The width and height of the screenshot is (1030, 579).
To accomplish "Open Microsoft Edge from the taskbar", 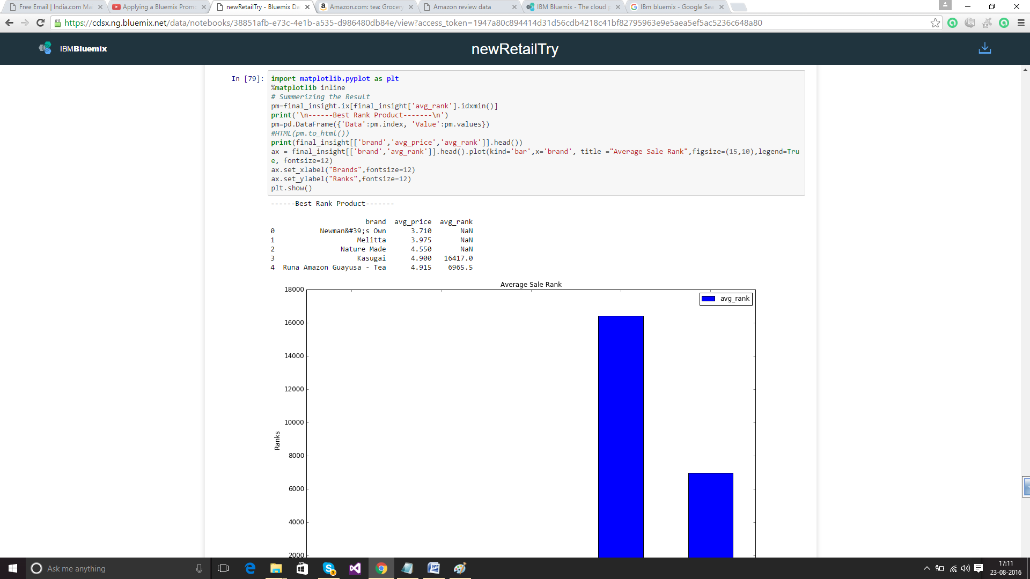I will (250, 568).
